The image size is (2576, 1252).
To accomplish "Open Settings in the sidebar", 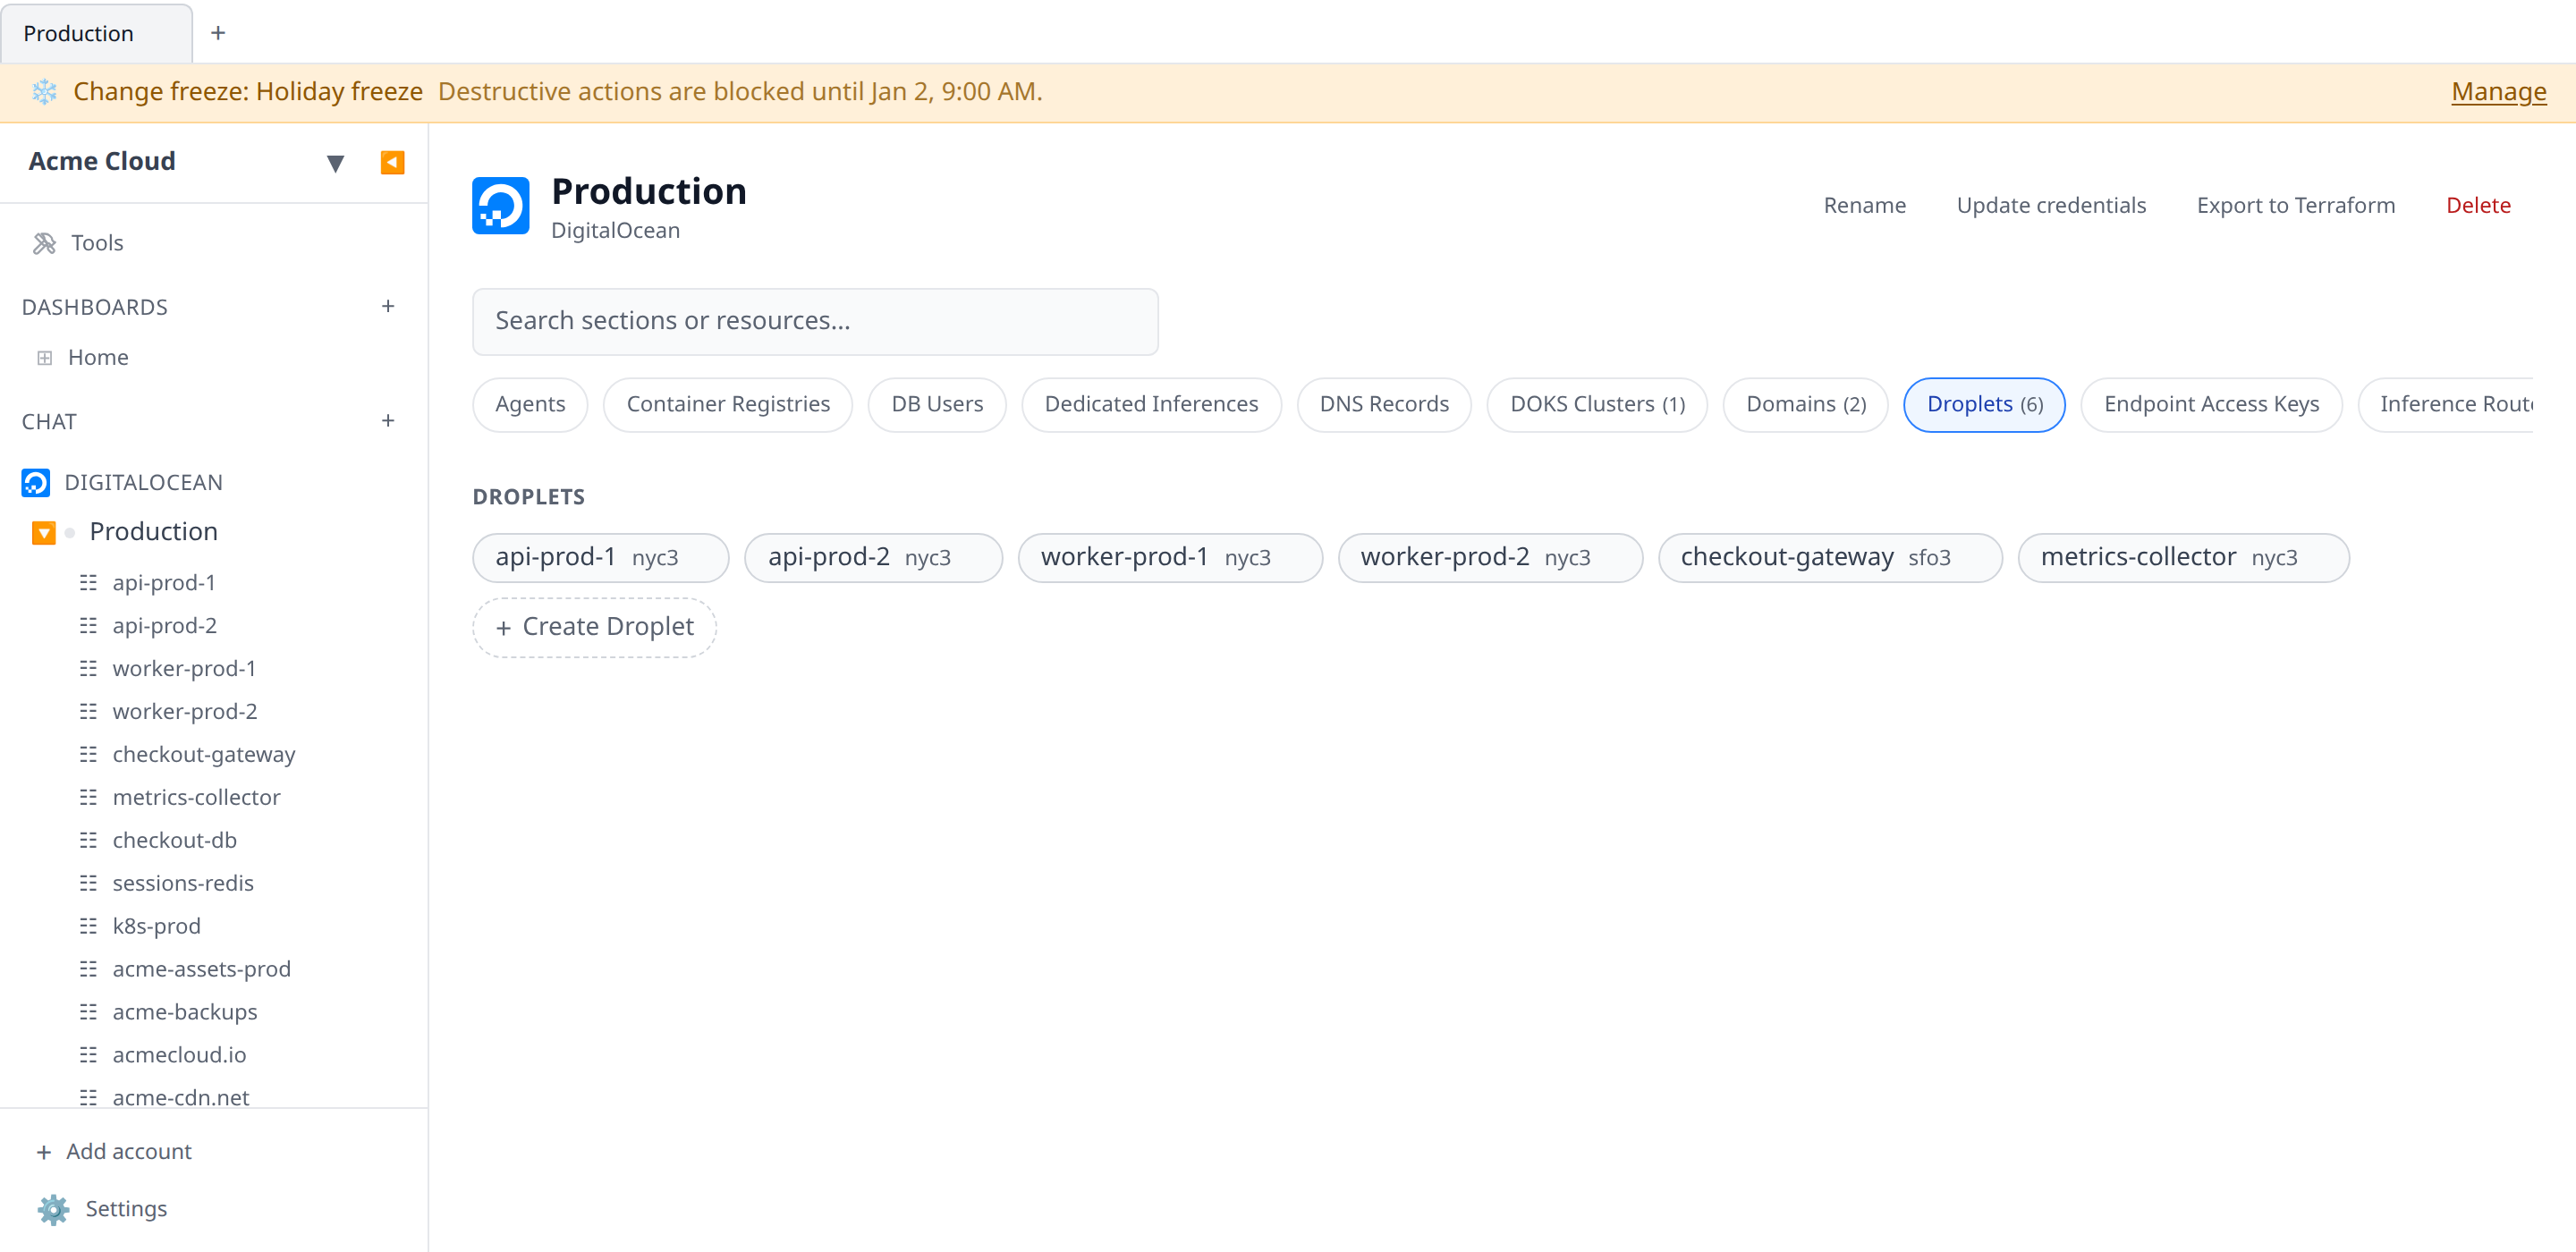I will 126,1210.
